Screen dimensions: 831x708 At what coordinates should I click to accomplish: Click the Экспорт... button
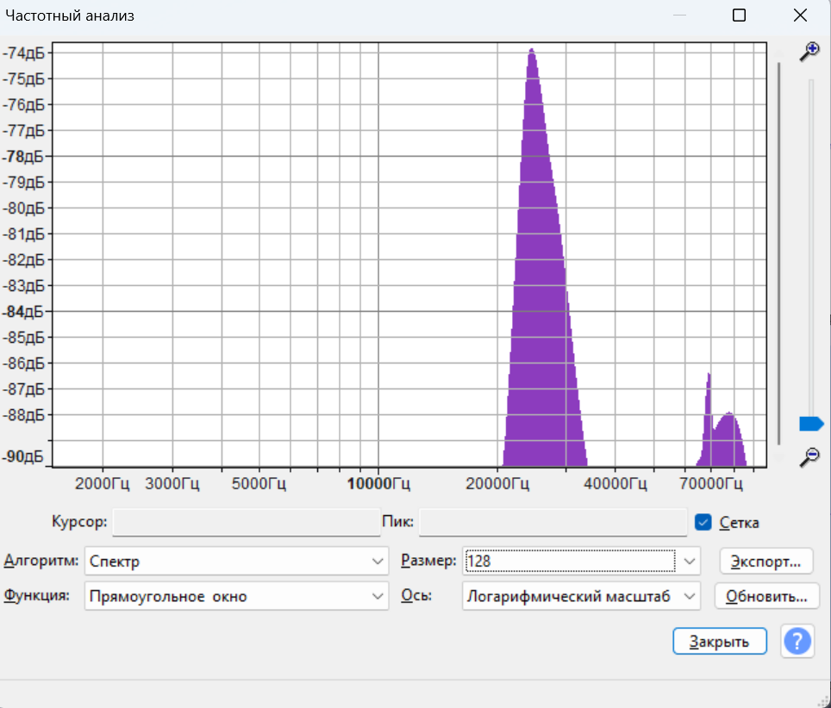[765, 561]
